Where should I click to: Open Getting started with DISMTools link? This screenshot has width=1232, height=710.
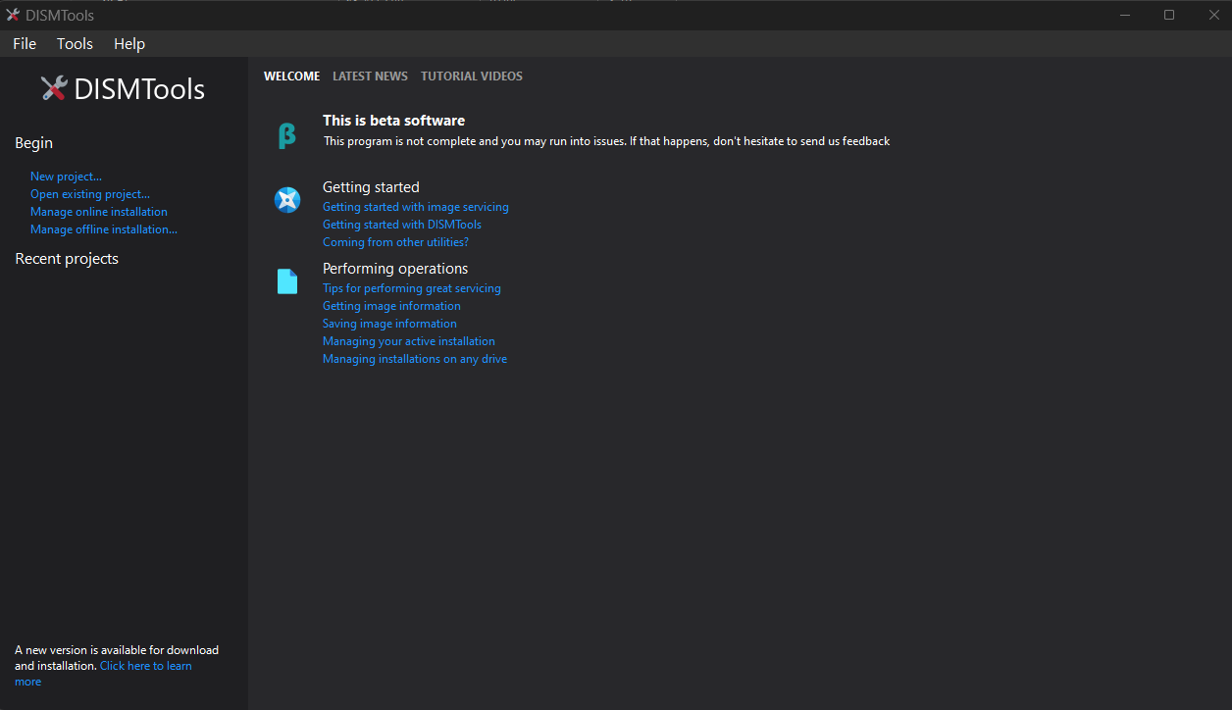point(402,225)
